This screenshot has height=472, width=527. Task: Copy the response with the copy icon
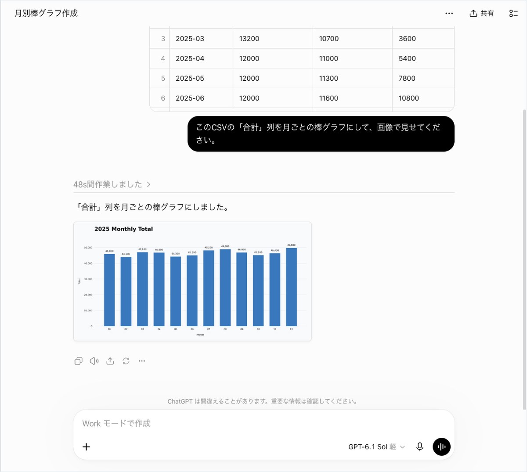[x=79, y=361]
